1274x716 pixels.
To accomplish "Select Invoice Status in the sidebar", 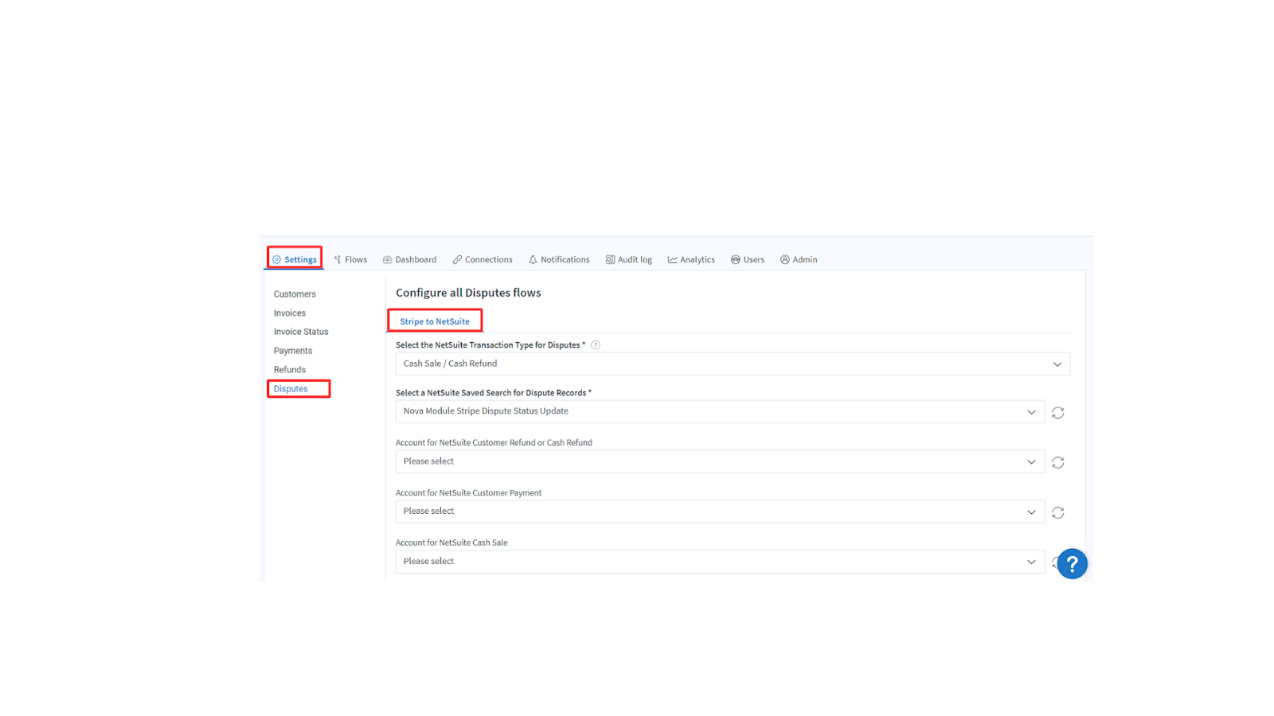I will [301, 332].
